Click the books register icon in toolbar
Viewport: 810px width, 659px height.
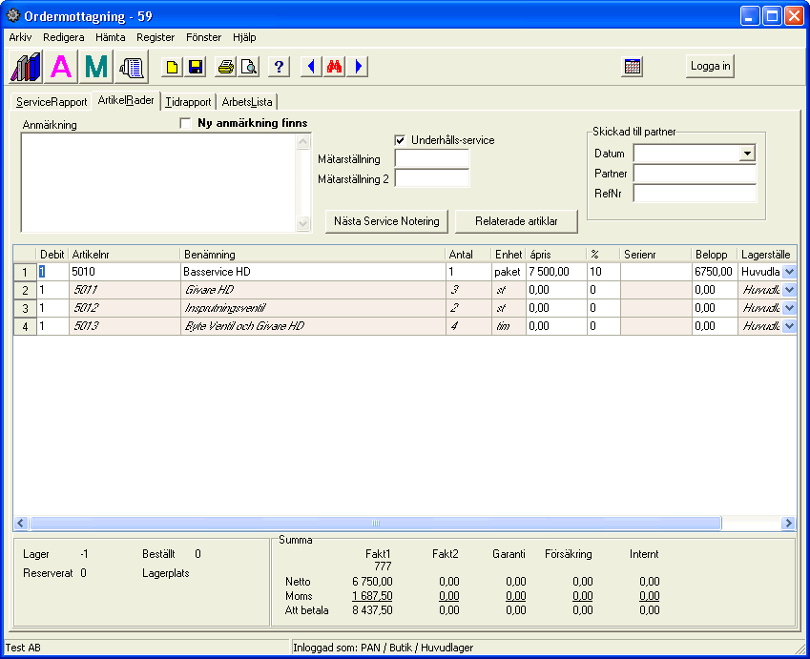click(x=26, y=67)
